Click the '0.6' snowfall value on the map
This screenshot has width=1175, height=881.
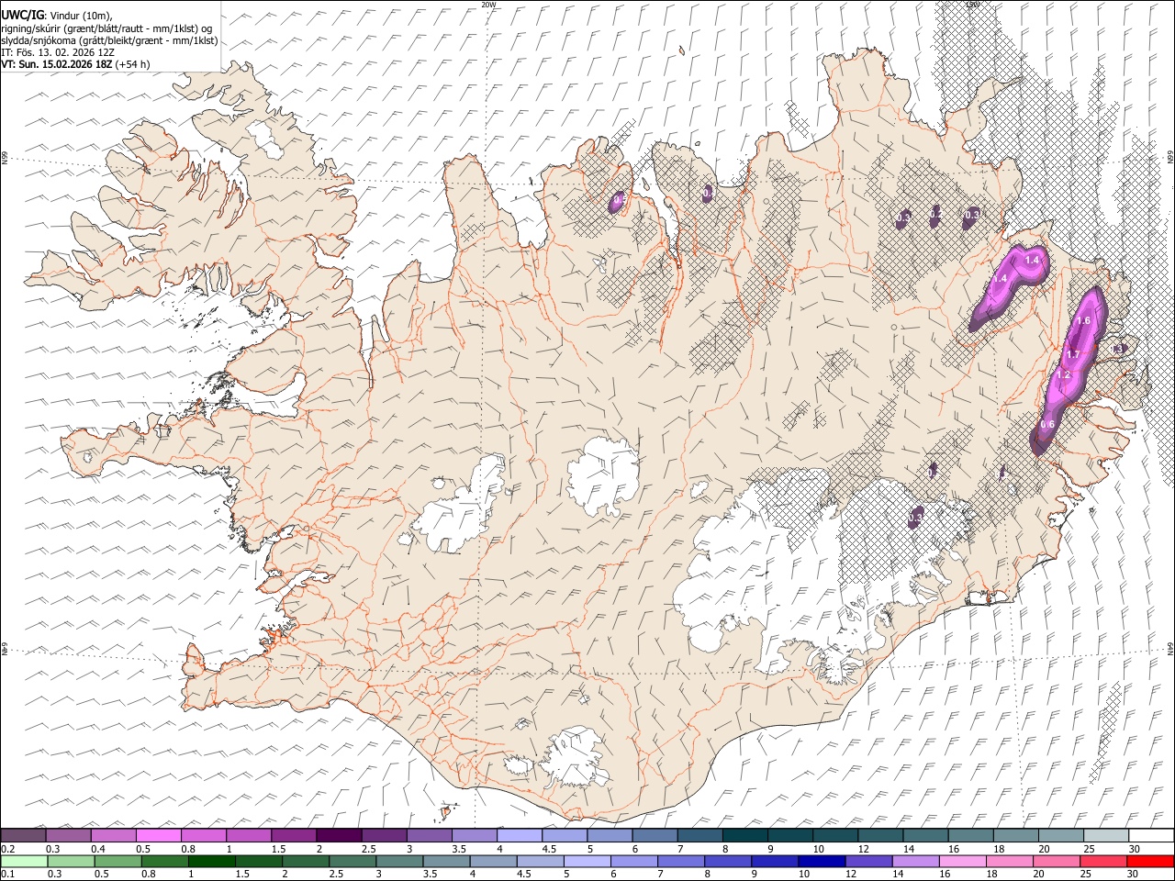coord(1047,424)
